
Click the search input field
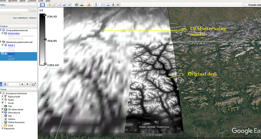[x=14, y=10]
